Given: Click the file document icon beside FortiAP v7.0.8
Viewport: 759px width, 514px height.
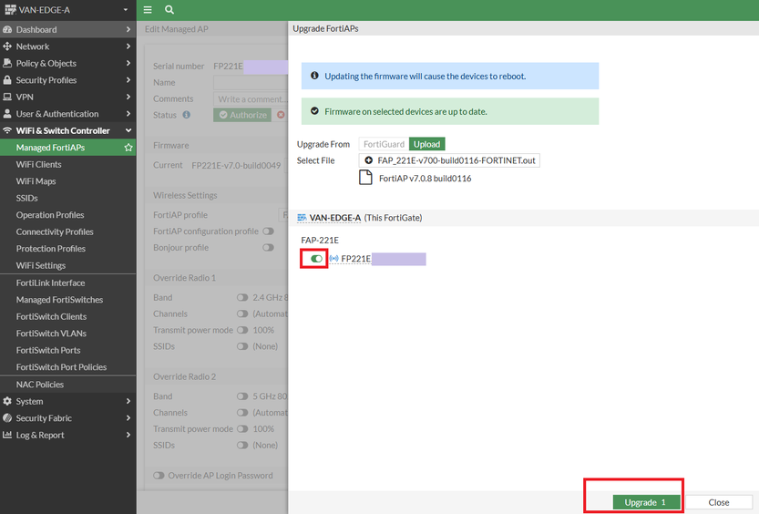Looking at the screenshot, I should point(365,178).
